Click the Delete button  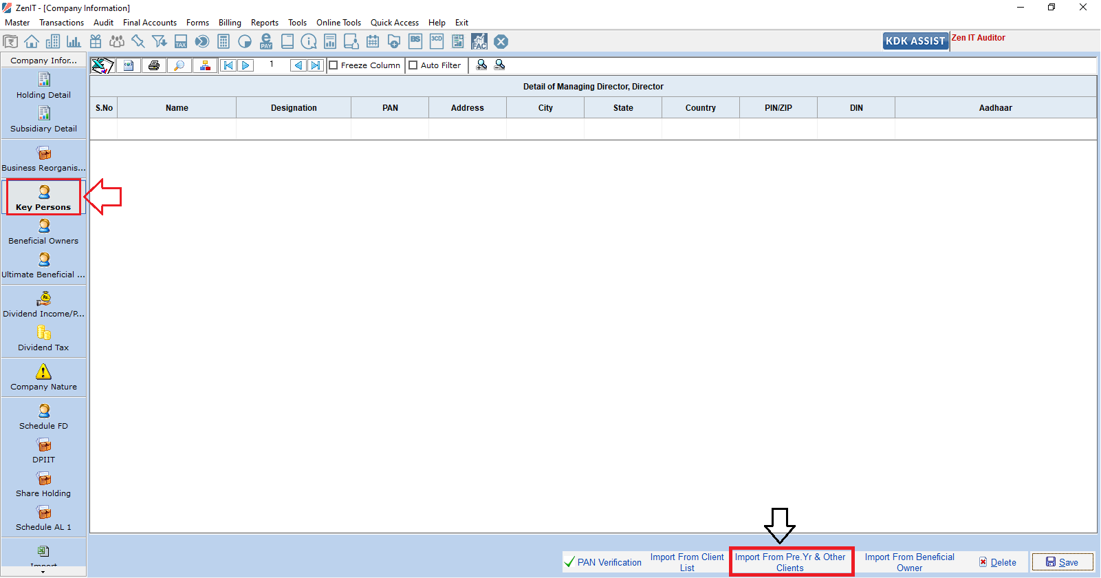click(x=998, y=562)
